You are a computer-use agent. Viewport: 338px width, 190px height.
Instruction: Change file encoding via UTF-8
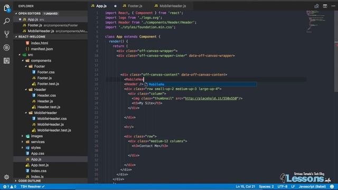283,186
